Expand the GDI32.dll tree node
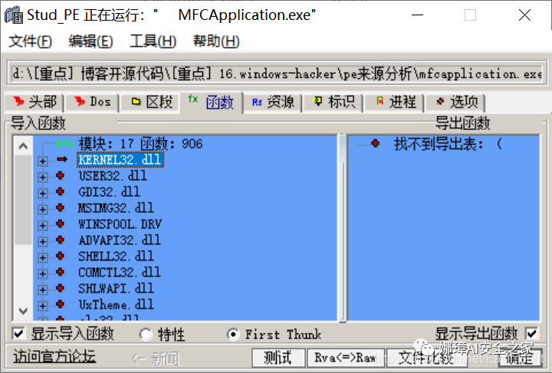 point(43,193)
